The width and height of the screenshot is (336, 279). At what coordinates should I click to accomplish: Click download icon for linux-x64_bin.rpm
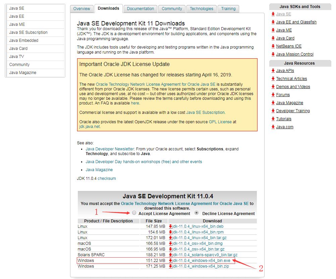point(171,232)
